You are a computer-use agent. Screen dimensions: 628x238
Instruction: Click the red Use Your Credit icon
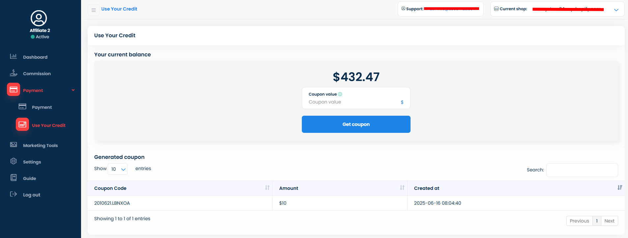click(x=22, y=125)
